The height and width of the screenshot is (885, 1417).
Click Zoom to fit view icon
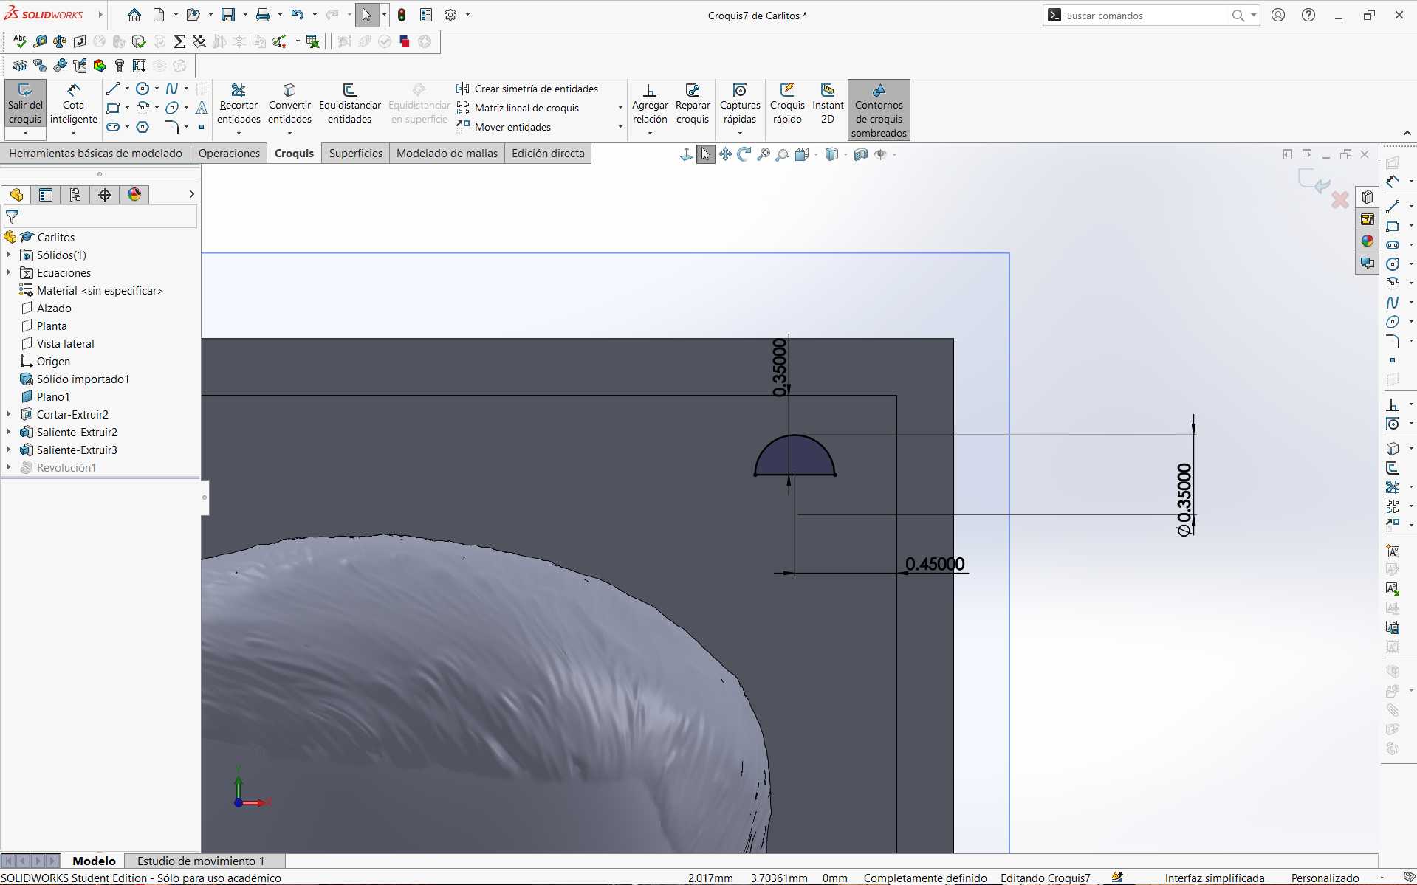[764, 154]
